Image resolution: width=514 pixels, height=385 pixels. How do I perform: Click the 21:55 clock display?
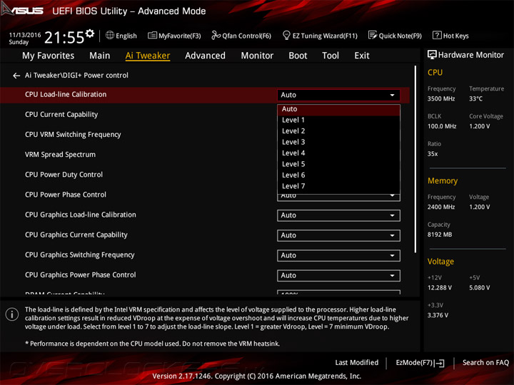pos(64,37)
